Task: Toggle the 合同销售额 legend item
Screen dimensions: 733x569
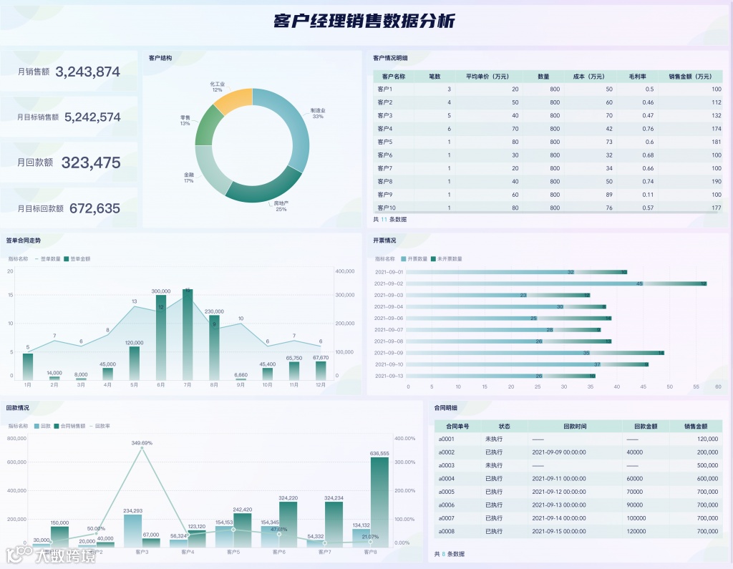Action: click(x=69, y=426)
